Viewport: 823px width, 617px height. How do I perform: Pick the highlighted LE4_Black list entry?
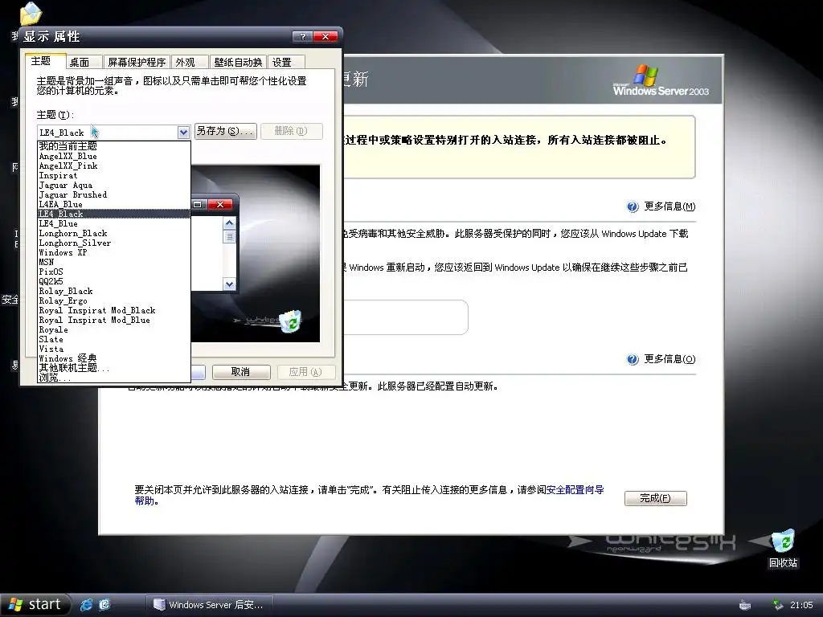click(x=114, y=214)
